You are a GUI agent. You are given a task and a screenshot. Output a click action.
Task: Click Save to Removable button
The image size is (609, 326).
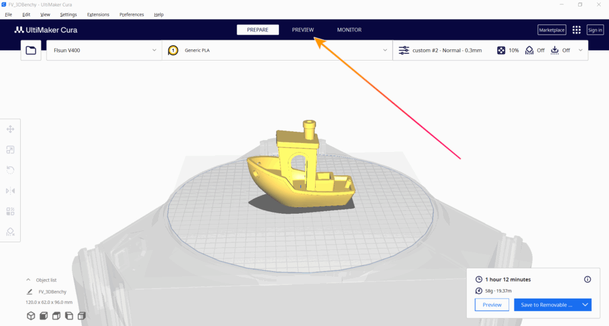pos(547,305)
